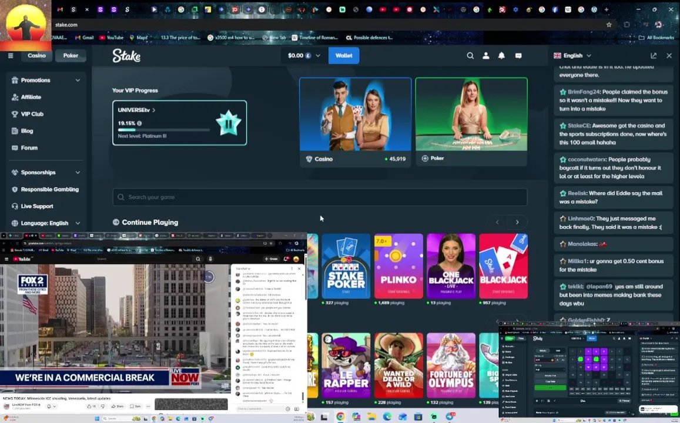Click the YouTube logo in small window
680x423 pixels.
22,259
